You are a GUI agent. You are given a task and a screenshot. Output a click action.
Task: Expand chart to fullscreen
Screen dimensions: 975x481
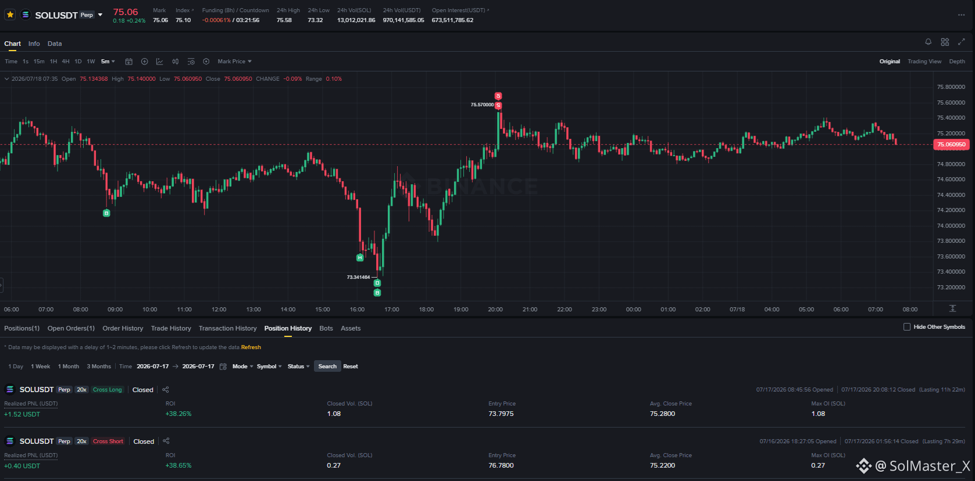point(961,42)
